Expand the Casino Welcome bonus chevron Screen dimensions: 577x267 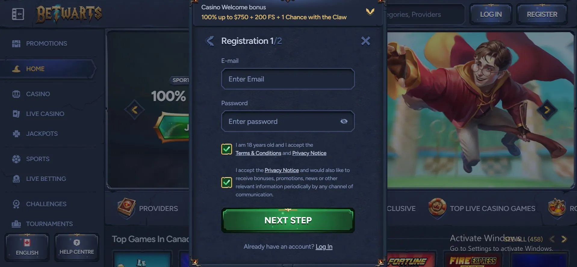[x=370, y=12]
